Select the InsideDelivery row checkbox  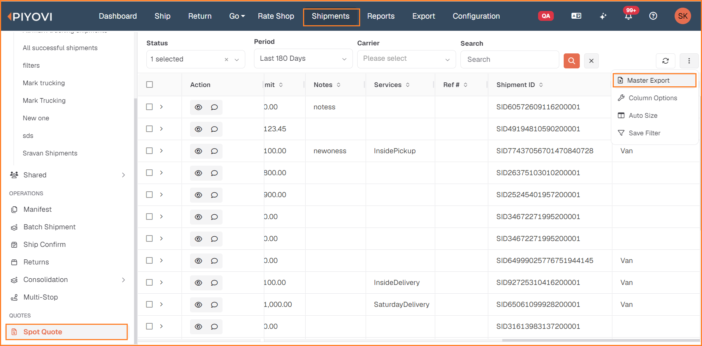pos(149,282)
